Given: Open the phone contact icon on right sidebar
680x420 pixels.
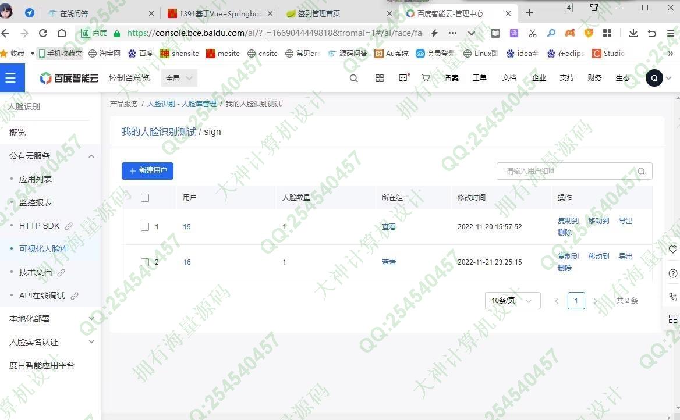Looking at the screenshot, I should point(672,297).
